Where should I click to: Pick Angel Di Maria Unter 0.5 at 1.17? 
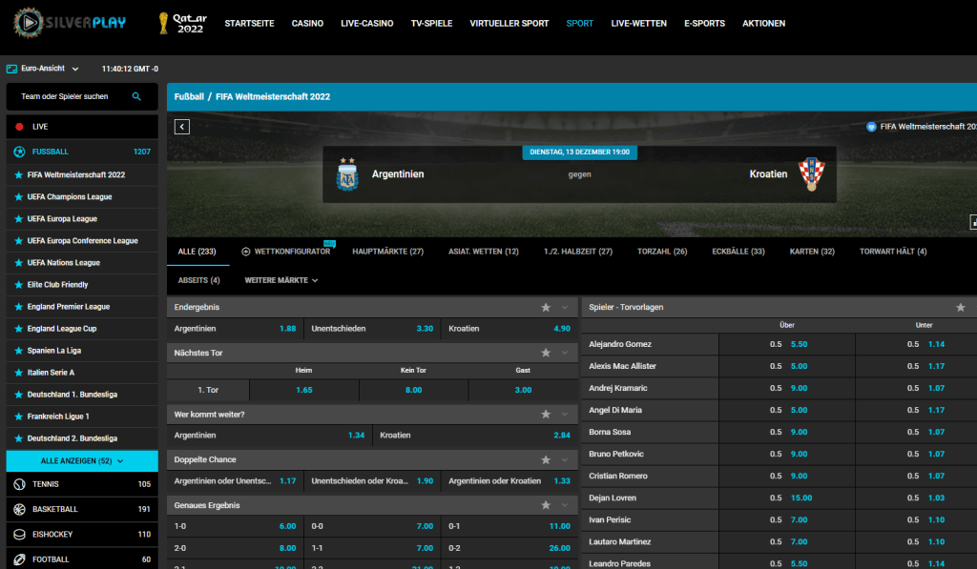924,410
